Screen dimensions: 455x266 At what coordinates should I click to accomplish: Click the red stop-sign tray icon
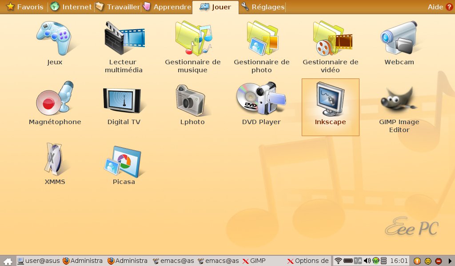point(439,261)
